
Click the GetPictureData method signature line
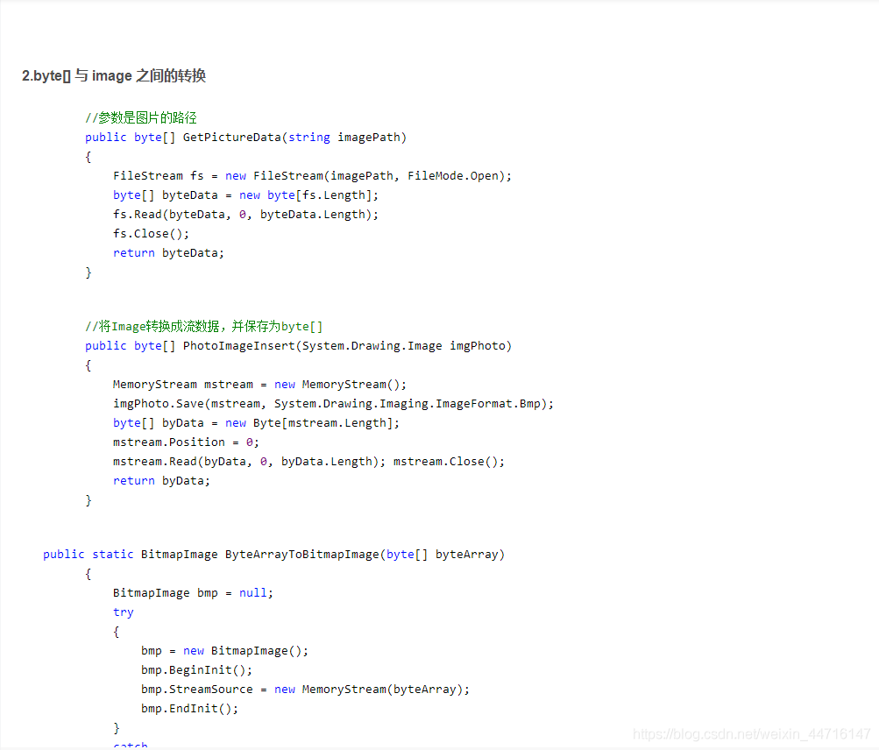click(245, 138)
